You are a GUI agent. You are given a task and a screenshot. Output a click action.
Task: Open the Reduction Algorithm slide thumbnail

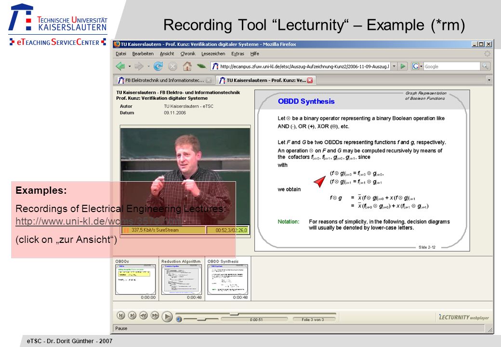(x=182, y=279)
